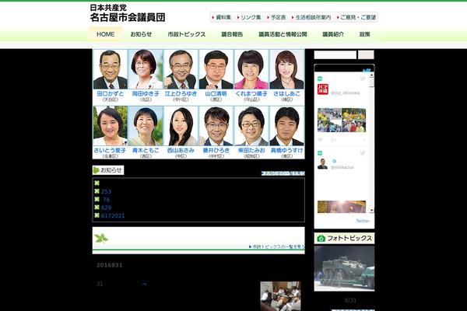467x311 pixels.
Task: Open 田口かずと member profile photo
Action: point(111,69)
